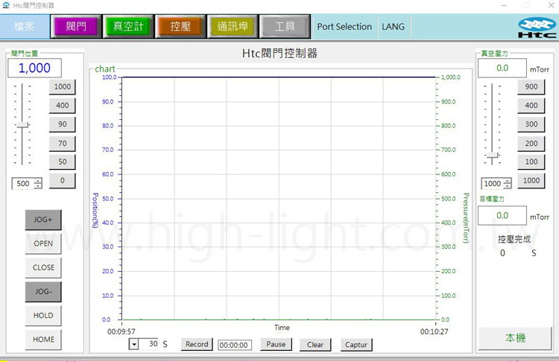Click the HOLD button
The width and height of the screenshot is (559, 362).
[43, 316]
